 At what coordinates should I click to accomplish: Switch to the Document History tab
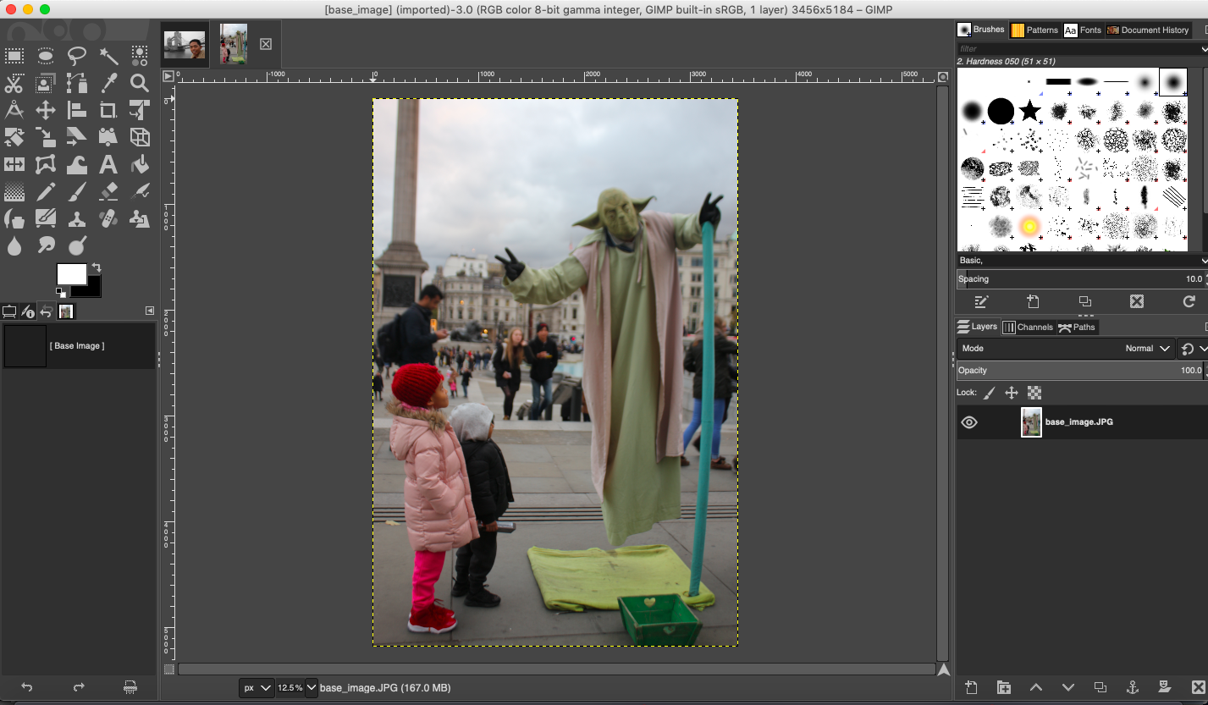pos(1148,30)
